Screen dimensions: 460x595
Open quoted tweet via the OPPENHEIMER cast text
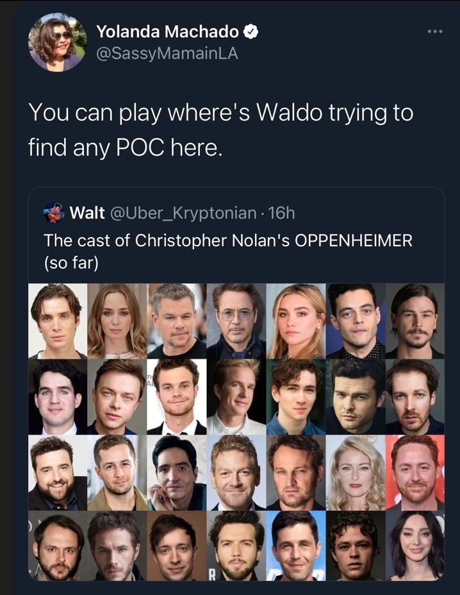pyautogui.click(x=228, y=251)
